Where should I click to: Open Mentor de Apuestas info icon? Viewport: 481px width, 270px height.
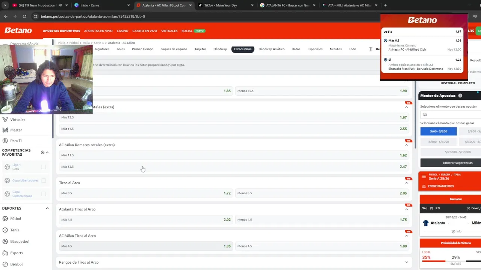coord(460,96)
